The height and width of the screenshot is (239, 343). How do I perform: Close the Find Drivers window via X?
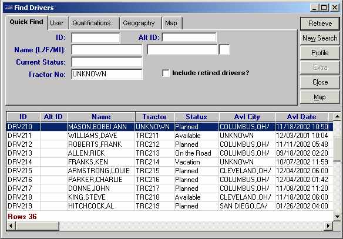(334, 8)
